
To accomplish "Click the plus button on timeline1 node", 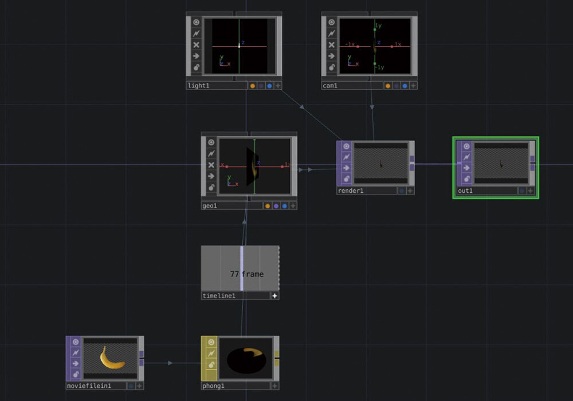I will (x=274, y=296).
